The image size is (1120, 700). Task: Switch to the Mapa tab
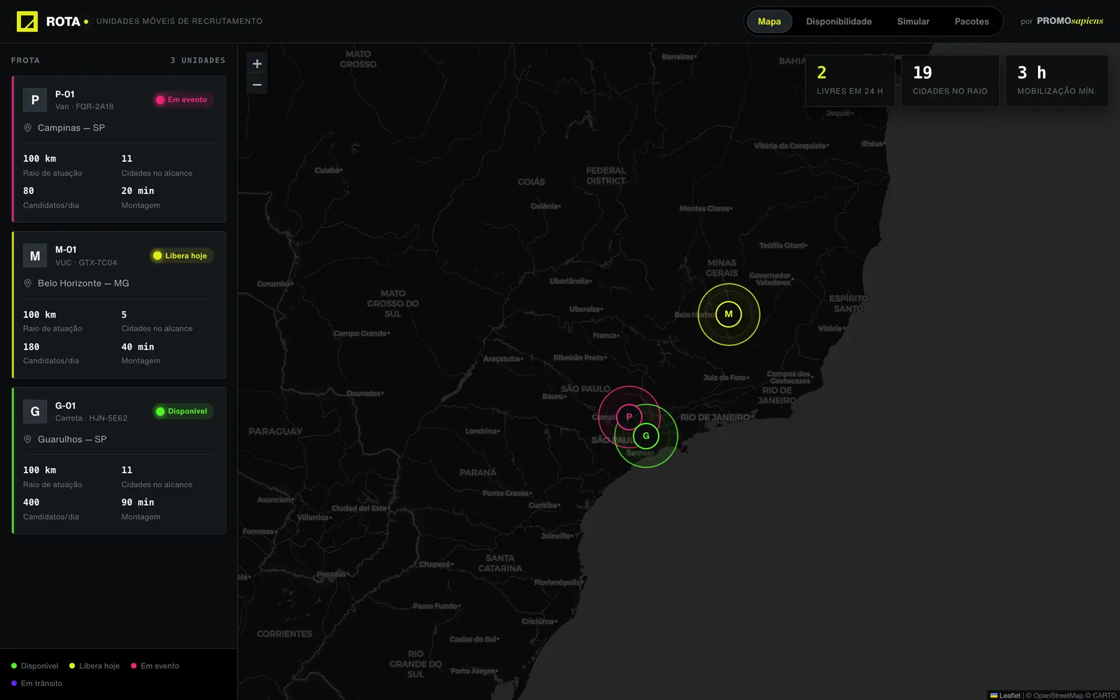coord(769,22)
